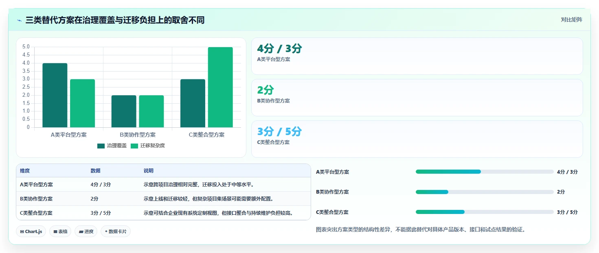Viewport: 599px width, 253px height.
Task: Click the Chart.js tag chip
Action: (x=31, y=231)
